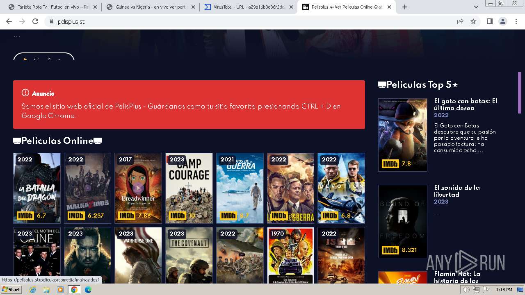Open the Chrome side panel
This screenshot has width=525, height=295.
[x=490, y=21]
